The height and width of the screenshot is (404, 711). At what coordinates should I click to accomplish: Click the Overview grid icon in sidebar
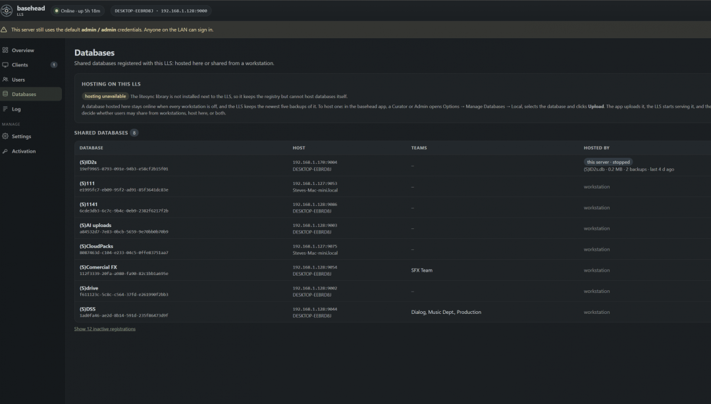[x=5, y=50]
